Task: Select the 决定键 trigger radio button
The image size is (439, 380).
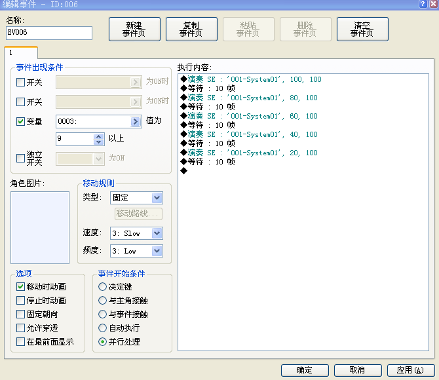Action: point(102,287)
